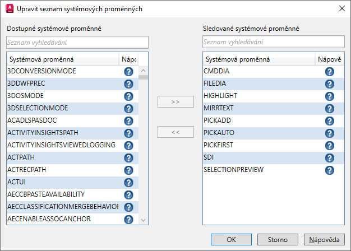This screenshot has height=251, width=351.
Task: Click help icon beside SELECTIONPREVIEW
Action: 330,170
